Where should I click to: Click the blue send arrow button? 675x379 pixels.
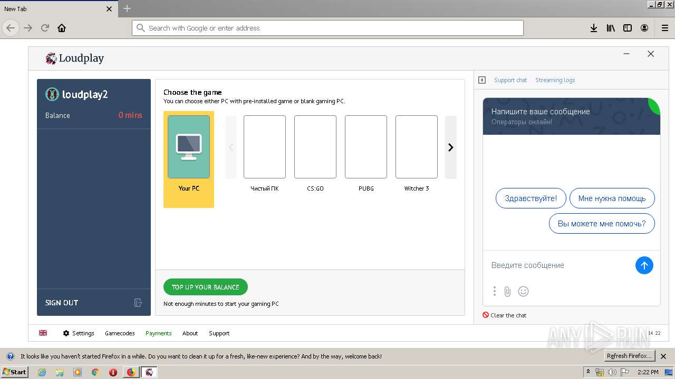(644, 265)
